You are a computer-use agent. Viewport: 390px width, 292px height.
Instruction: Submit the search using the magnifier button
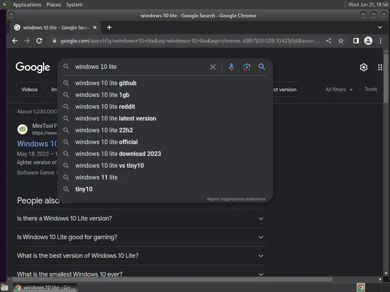tap(262, 67)
